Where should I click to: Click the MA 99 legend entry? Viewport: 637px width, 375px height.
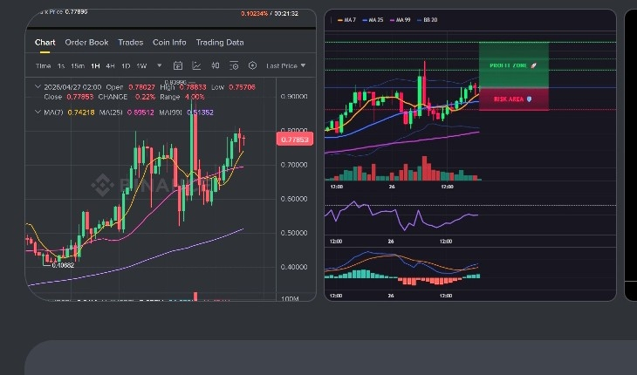point(400,19)
